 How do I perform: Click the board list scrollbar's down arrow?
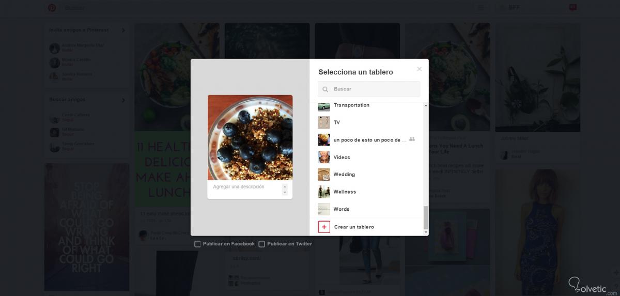[426, 232]
